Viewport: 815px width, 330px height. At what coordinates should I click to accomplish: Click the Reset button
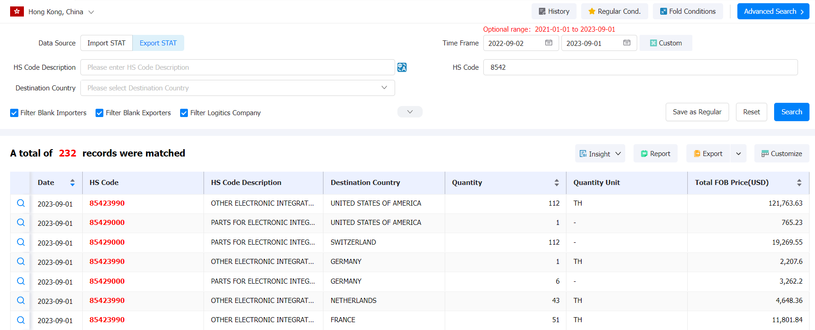pos(752,112)
